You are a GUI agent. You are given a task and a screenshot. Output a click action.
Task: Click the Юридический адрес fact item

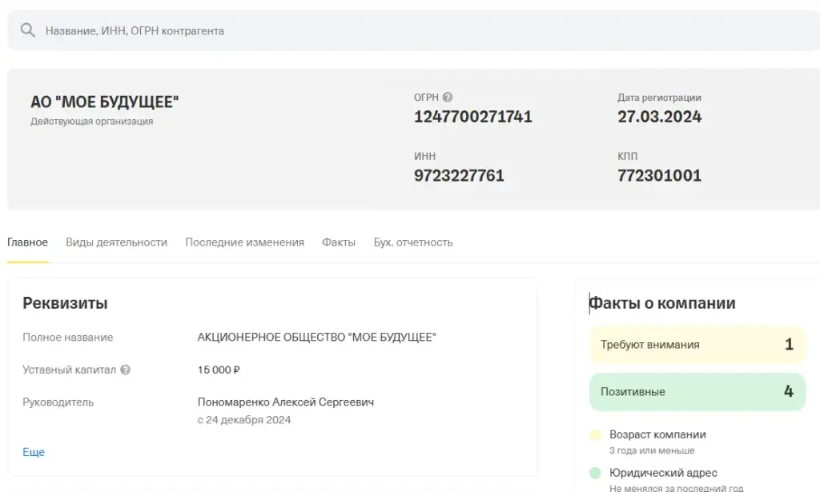663,473
